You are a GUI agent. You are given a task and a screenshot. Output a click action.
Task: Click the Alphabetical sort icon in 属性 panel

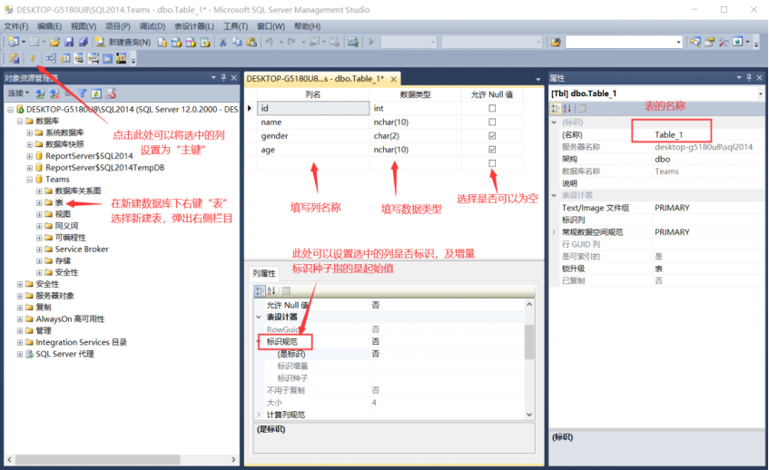(567, 108)
